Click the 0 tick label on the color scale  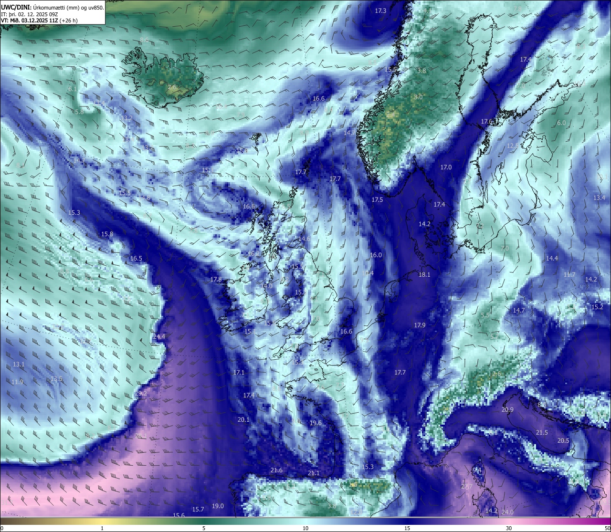pos(2,528)
